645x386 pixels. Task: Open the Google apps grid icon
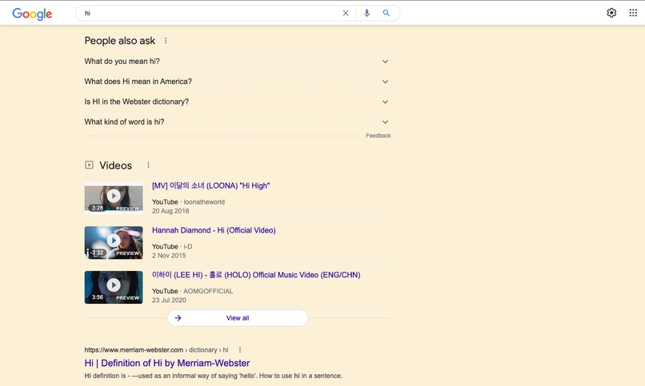click(633, 13)
